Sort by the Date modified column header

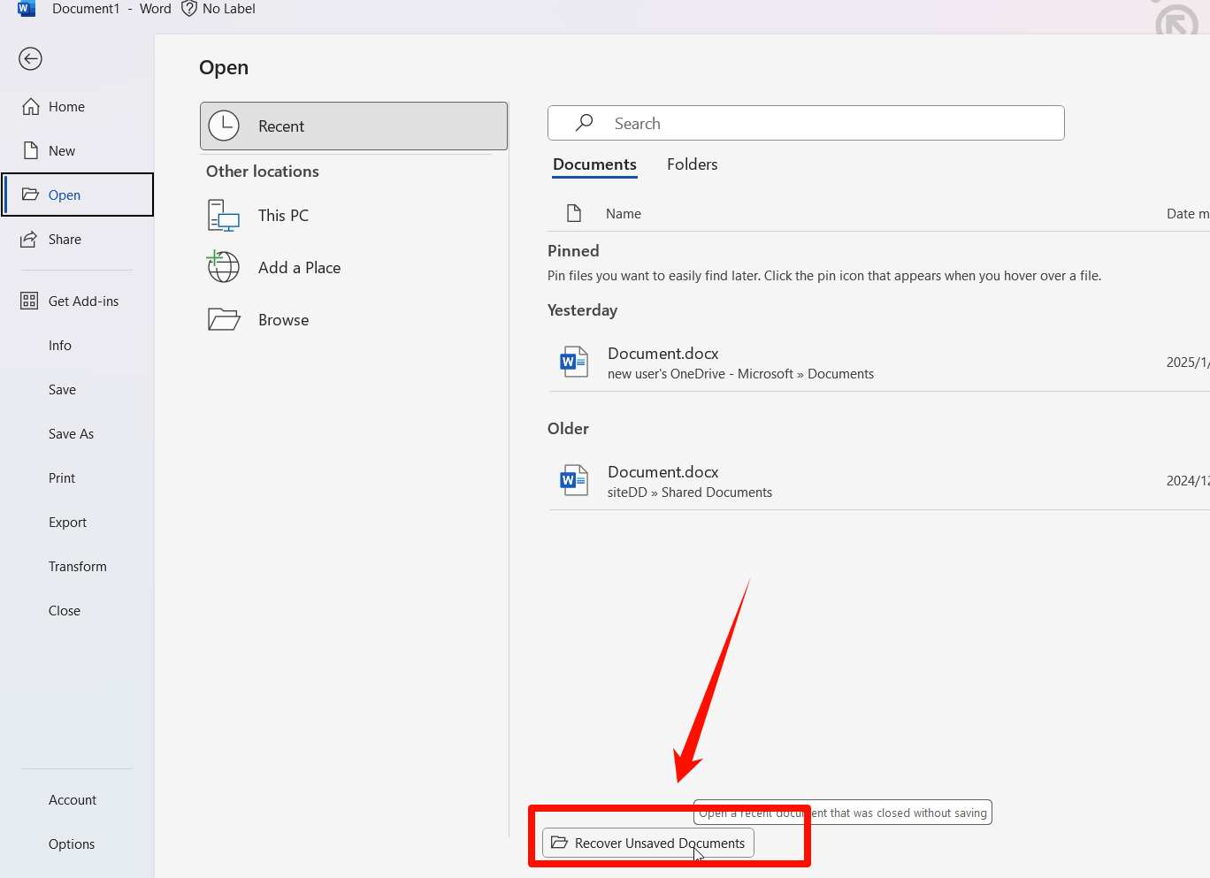click(1187, 214)
